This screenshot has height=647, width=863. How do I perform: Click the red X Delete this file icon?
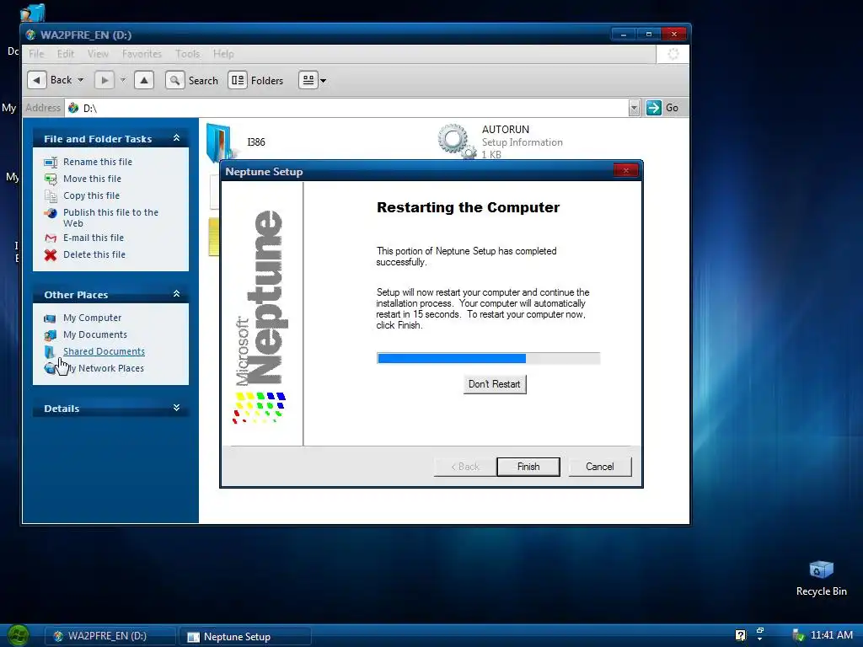point(51,254)
